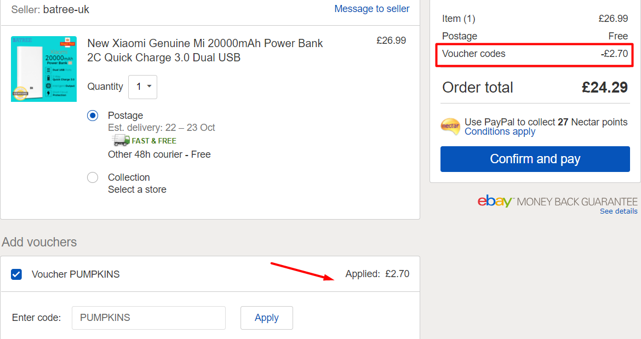The width and height of the screenshot is (641, 339).
Task: Click the Voucher codes discount row
Action: (x=535, y=54)
